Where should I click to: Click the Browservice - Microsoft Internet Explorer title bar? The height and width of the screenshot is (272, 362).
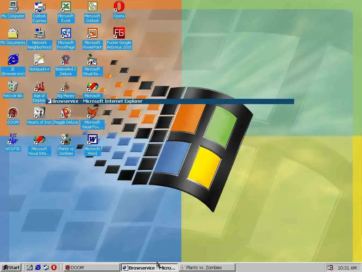[170, 101]
